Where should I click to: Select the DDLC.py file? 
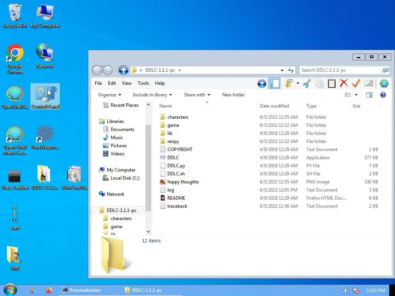pyautogui.click(x=176, y=166)
